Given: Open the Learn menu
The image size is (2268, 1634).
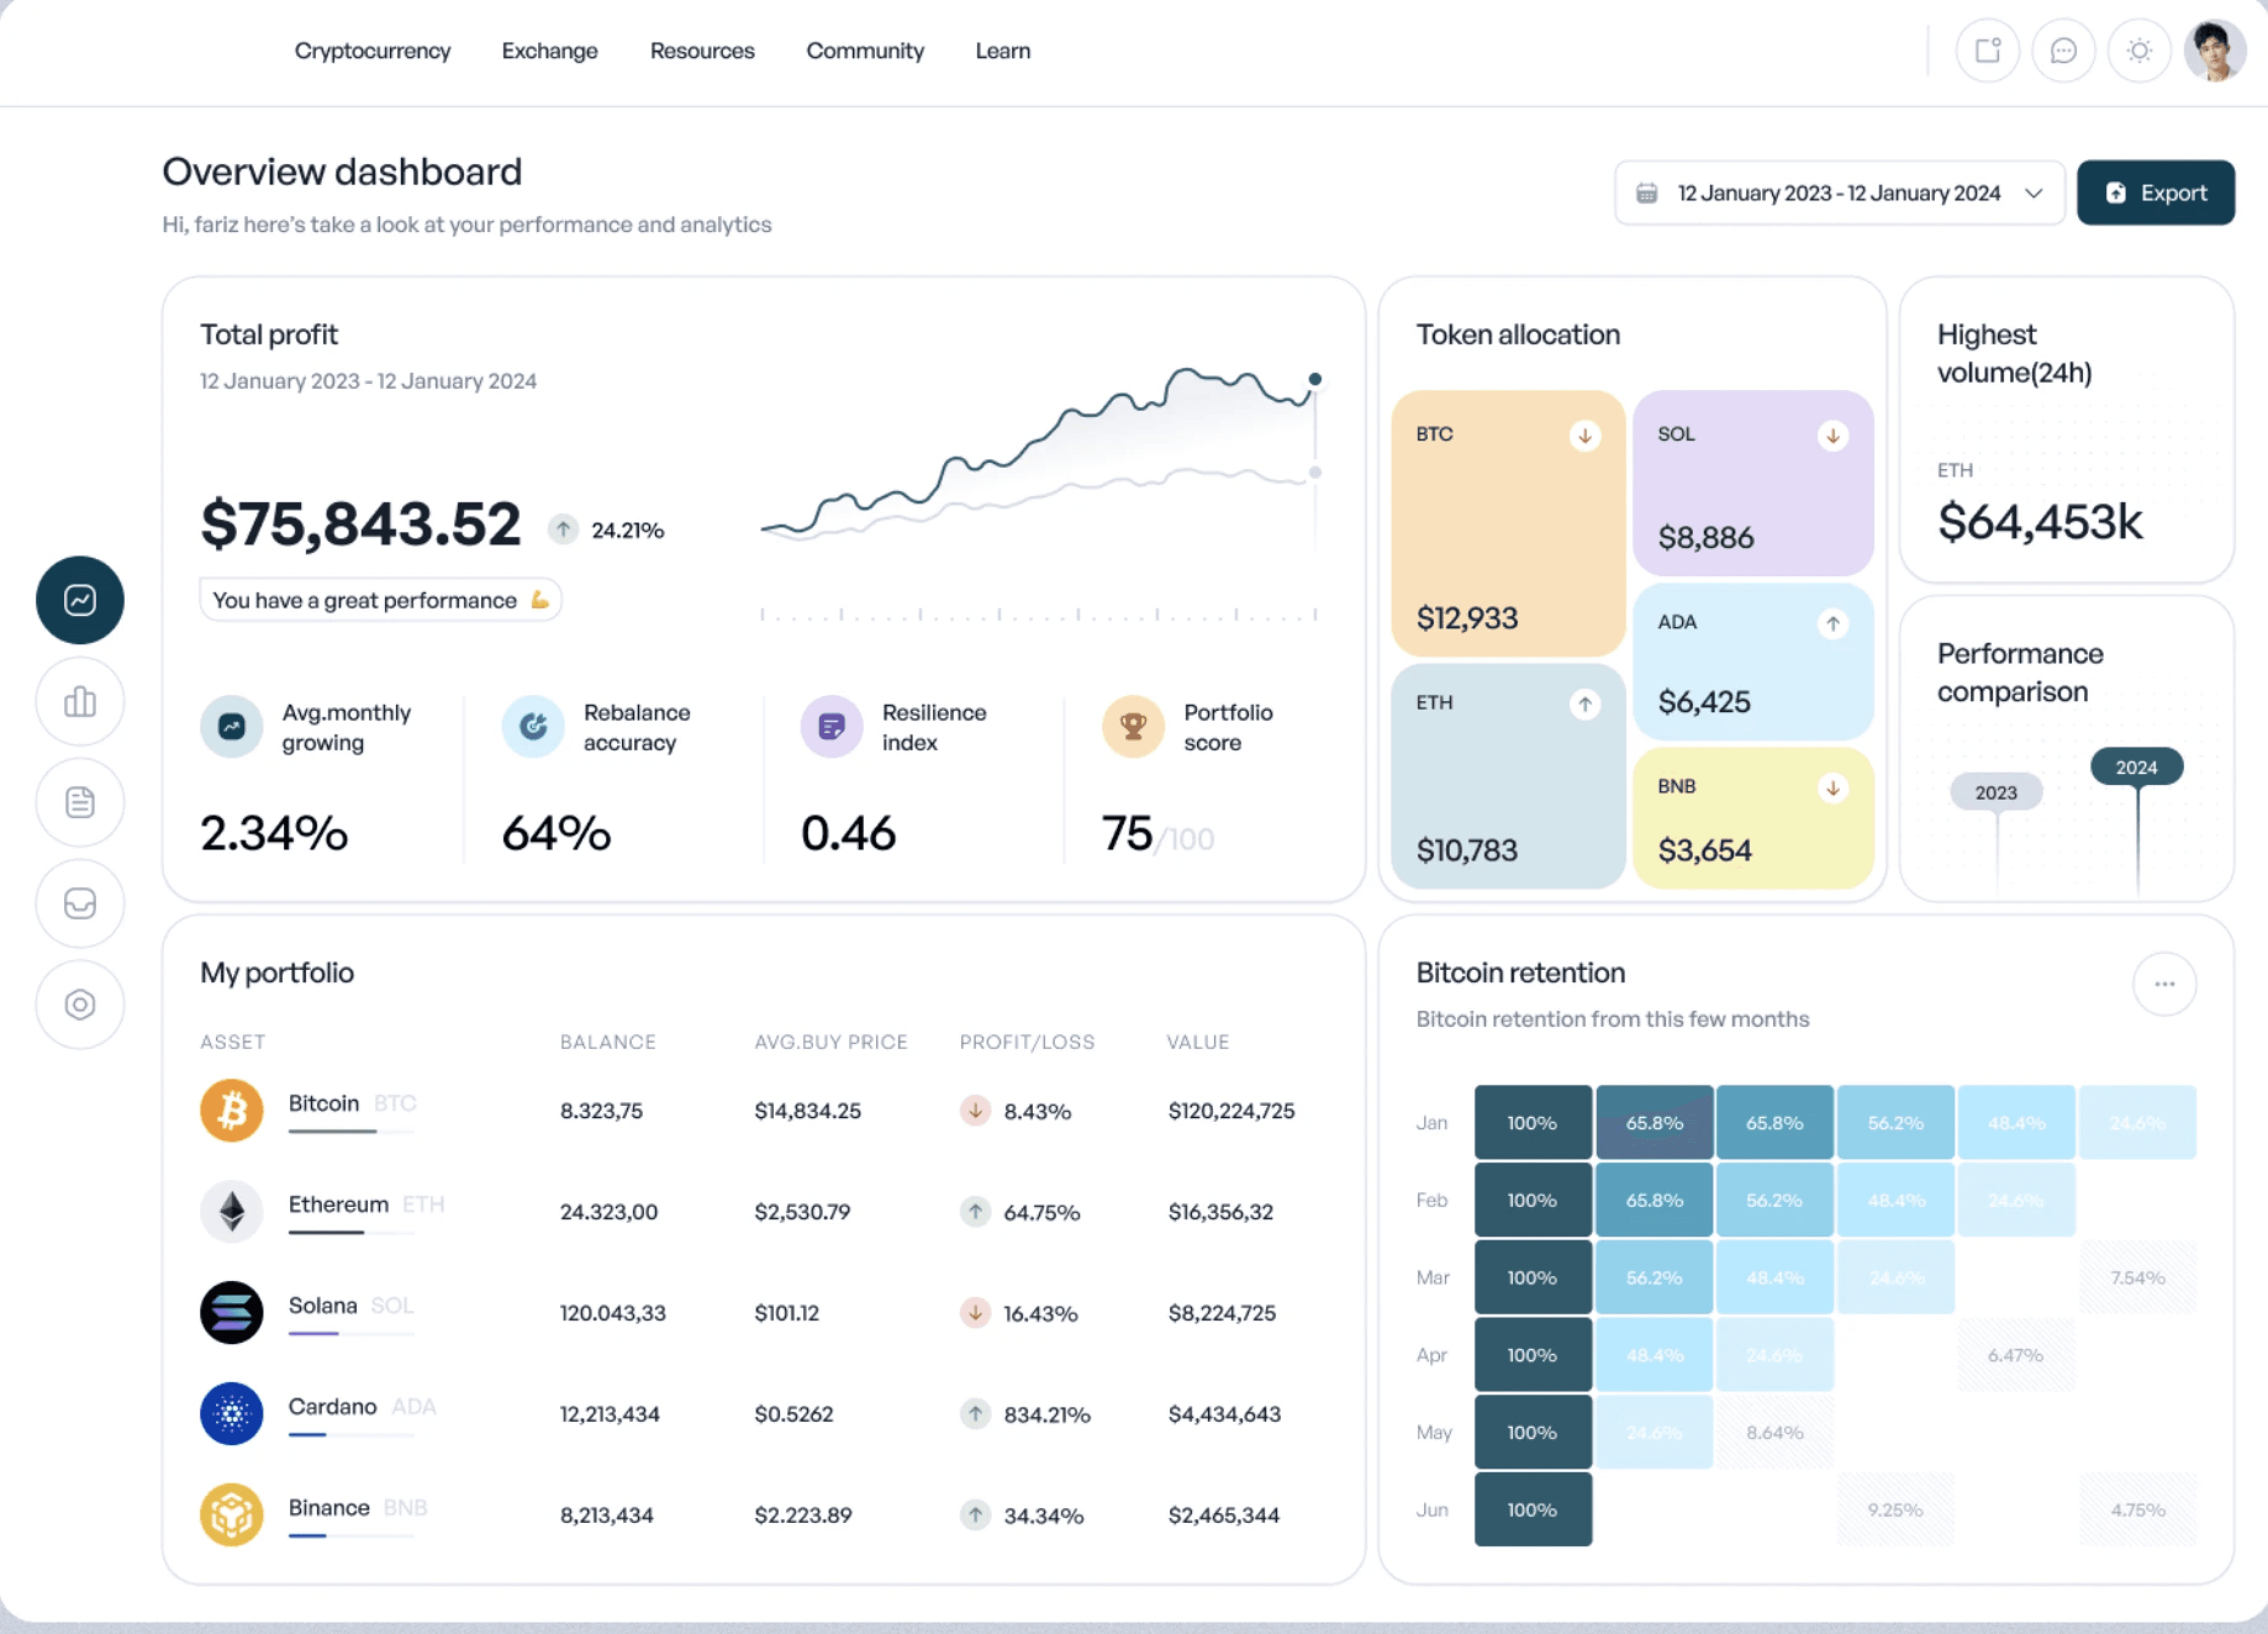Looking at the screenshot, I should click(x=1003, y=51).
